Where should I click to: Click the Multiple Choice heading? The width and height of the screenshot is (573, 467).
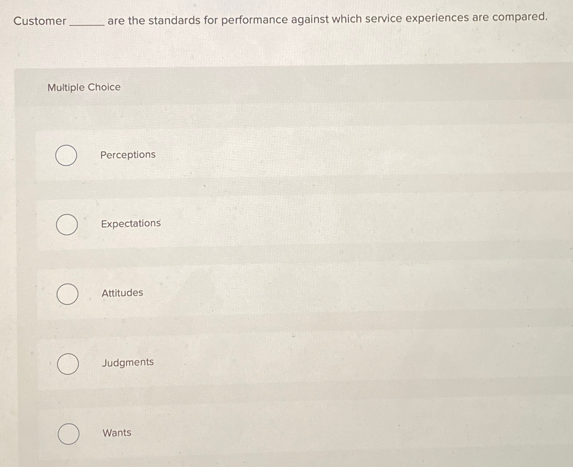(83, 87)
